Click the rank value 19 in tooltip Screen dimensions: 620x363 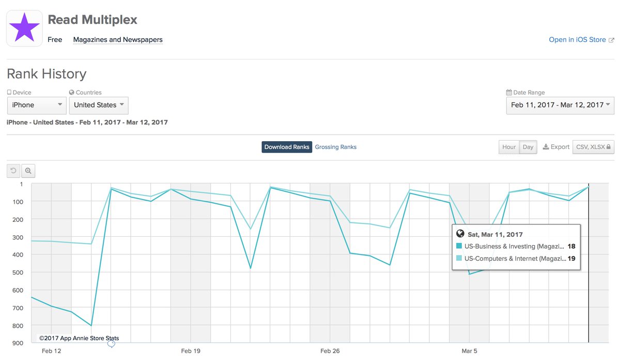571,259
